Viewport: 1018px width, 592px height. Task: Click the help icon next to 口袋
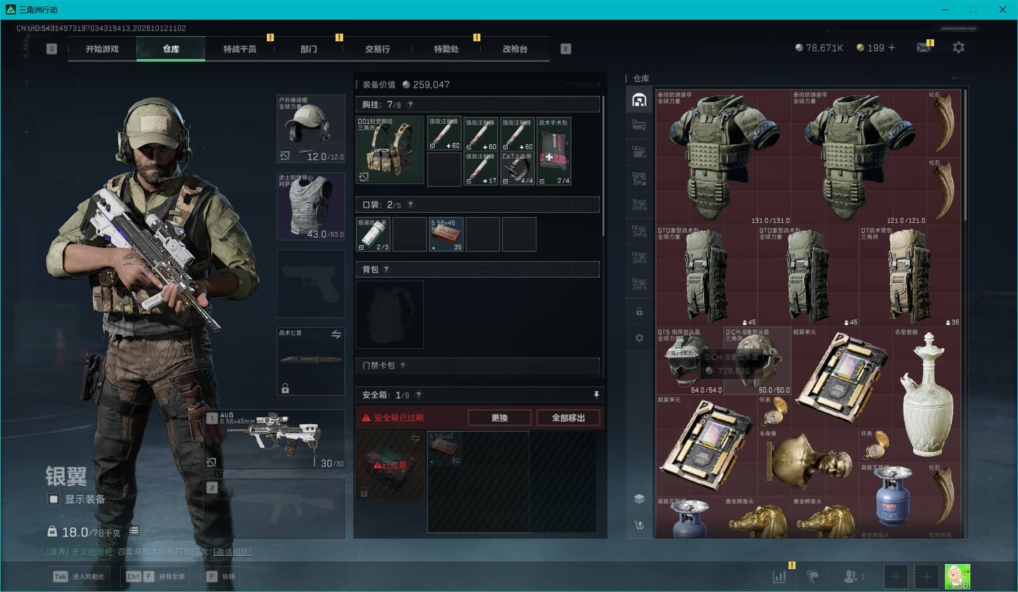(410, 205)
